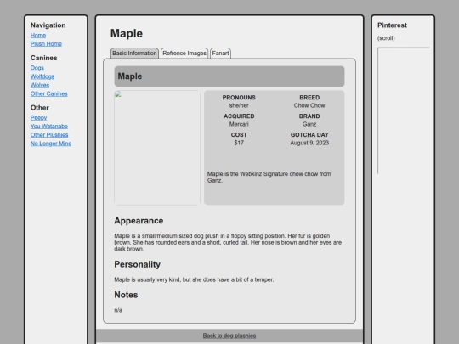This screenshot has width=459, height=344.
Task: Click the Ganz brand value
Action: tap(309, 124)
